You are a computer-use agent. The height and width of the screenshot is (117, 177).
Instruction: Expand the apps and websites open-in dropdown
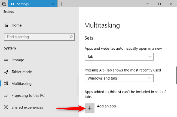(119, 56)
